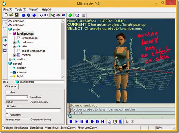Click the new file toolbar icon
The height and width of the screenshot is (133, 179).
[x=6, y=15]
